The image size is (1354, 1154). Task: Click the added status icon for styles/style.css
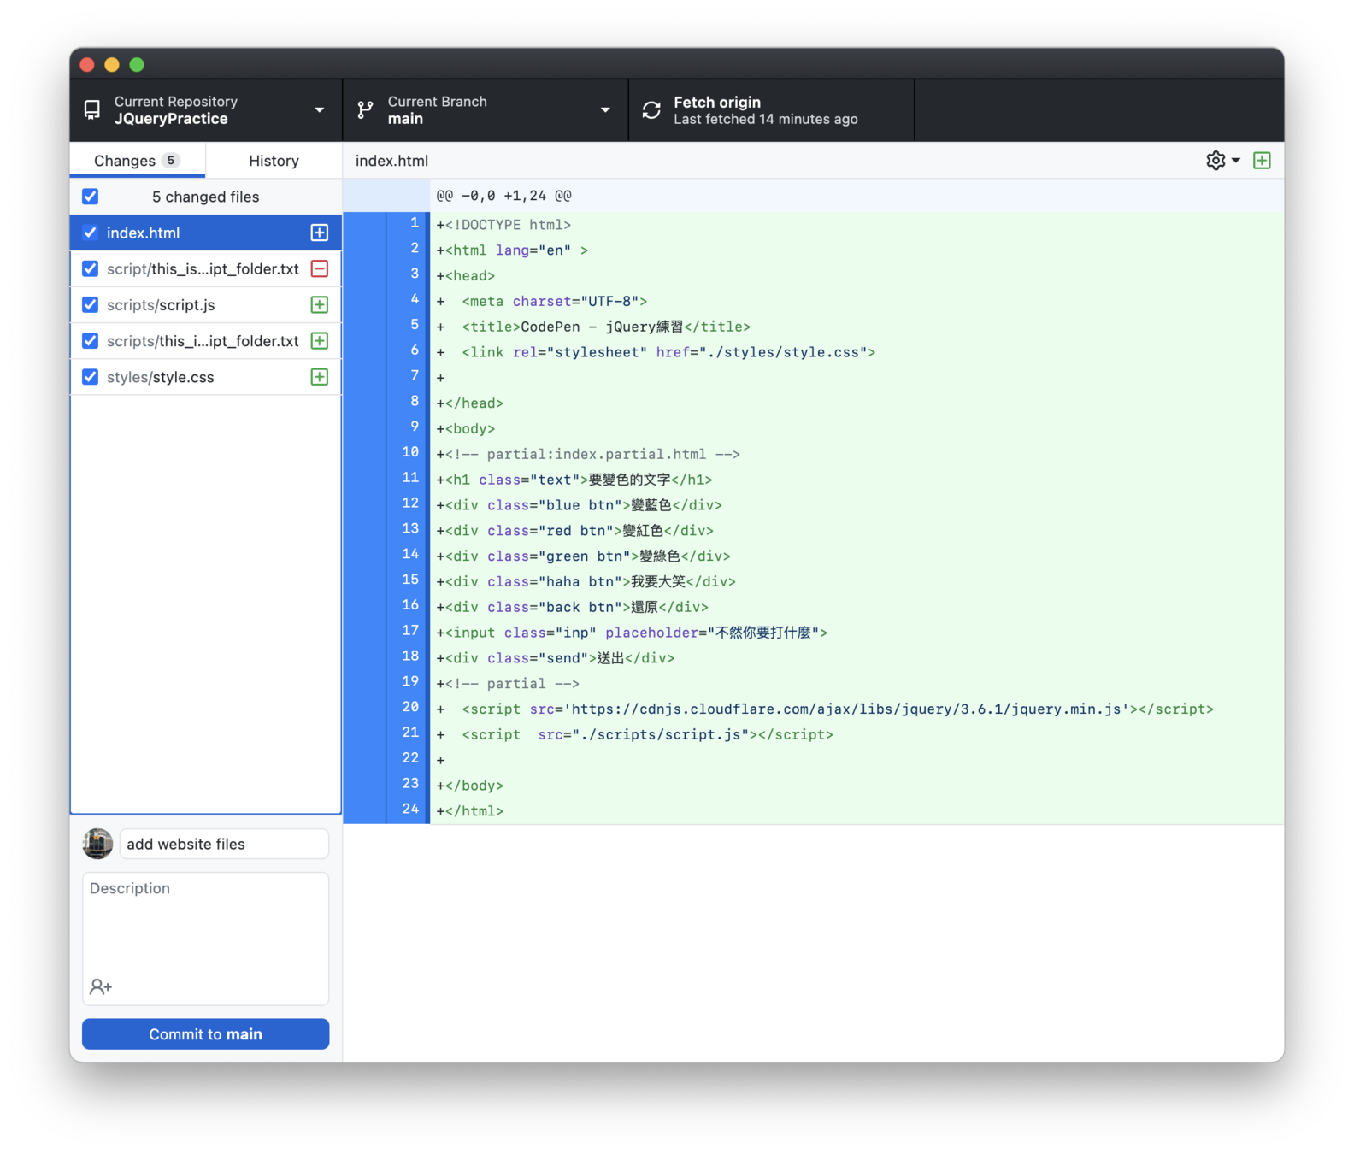(320, 377)
